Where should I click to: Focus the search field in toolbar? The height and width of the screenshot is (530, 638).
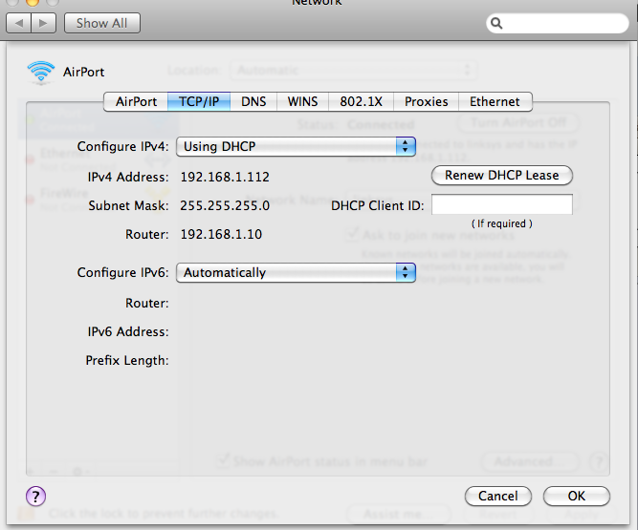click(558, 23)
